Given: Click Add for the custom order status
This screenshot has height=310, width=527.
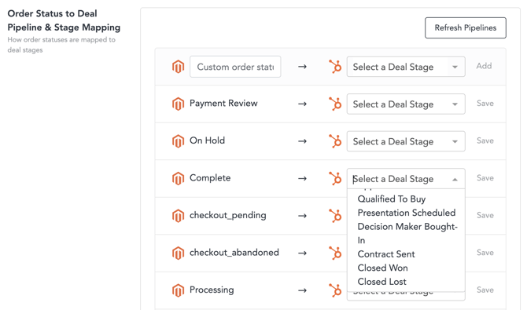Looking at the screenshot, I should pyautogui.click(x=484, y=66).
